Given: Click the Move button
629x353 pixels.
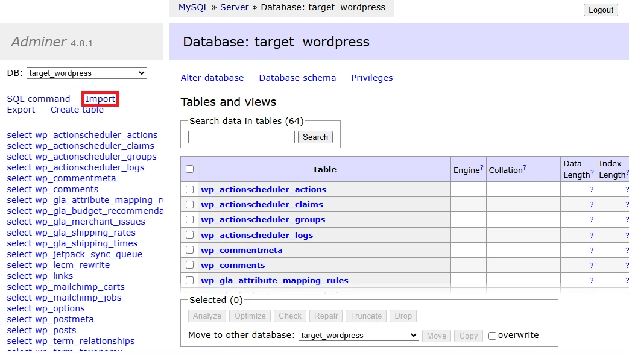Looking at the screenshot, I should click(x=437, y=336).
